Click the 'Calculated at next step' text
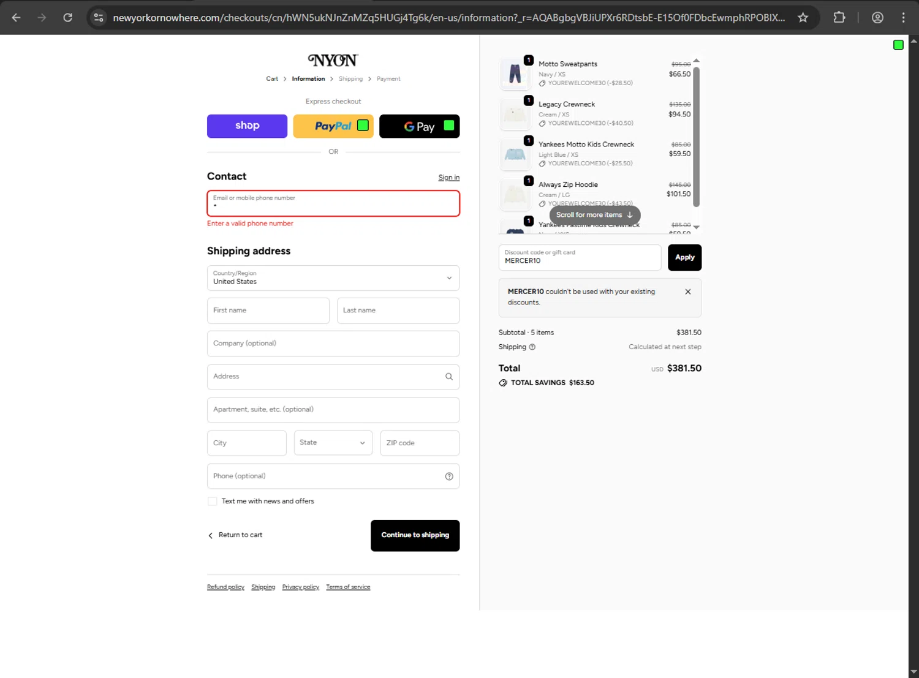The image size is (919, 678). click(665, 347)
